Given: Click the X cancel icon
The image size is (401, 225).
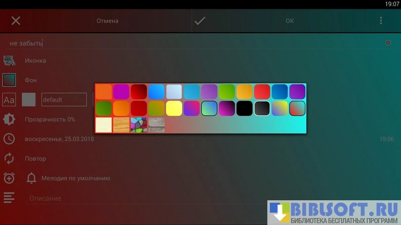Looking at the screenshot, I should pyautogui.click(x=16, y=21).
